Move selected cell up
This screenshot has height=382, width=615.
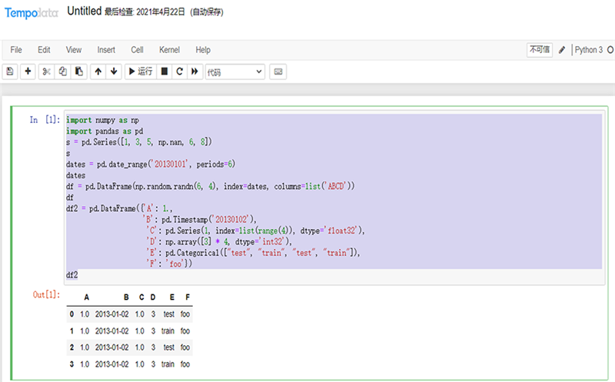point(98,71)
